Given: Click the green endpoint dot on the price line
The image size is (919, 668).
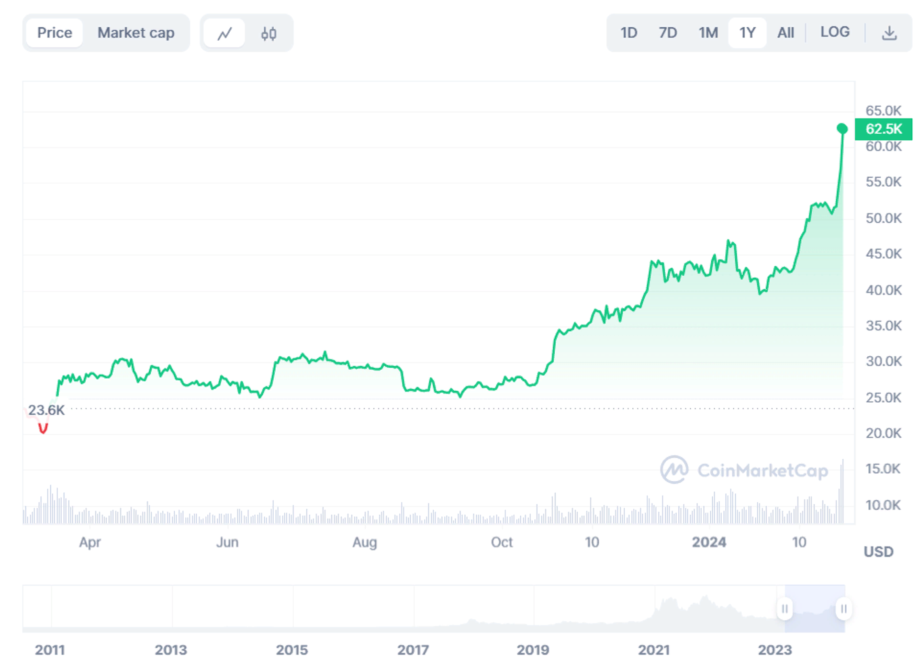Looking at the screenshot, I should point(841,128).
